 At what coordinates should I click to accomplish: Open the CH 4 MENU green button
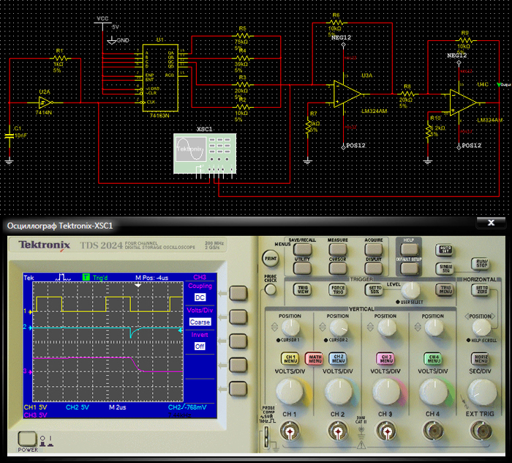pyautogui.click(x=433, y=359)
